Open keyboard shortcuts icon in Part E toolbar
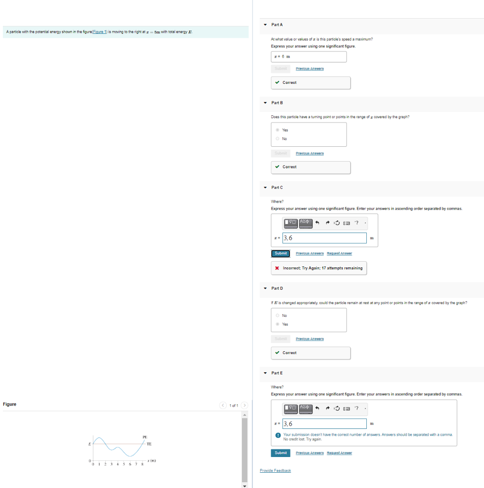484x488 pixels. tap(346, 408)
